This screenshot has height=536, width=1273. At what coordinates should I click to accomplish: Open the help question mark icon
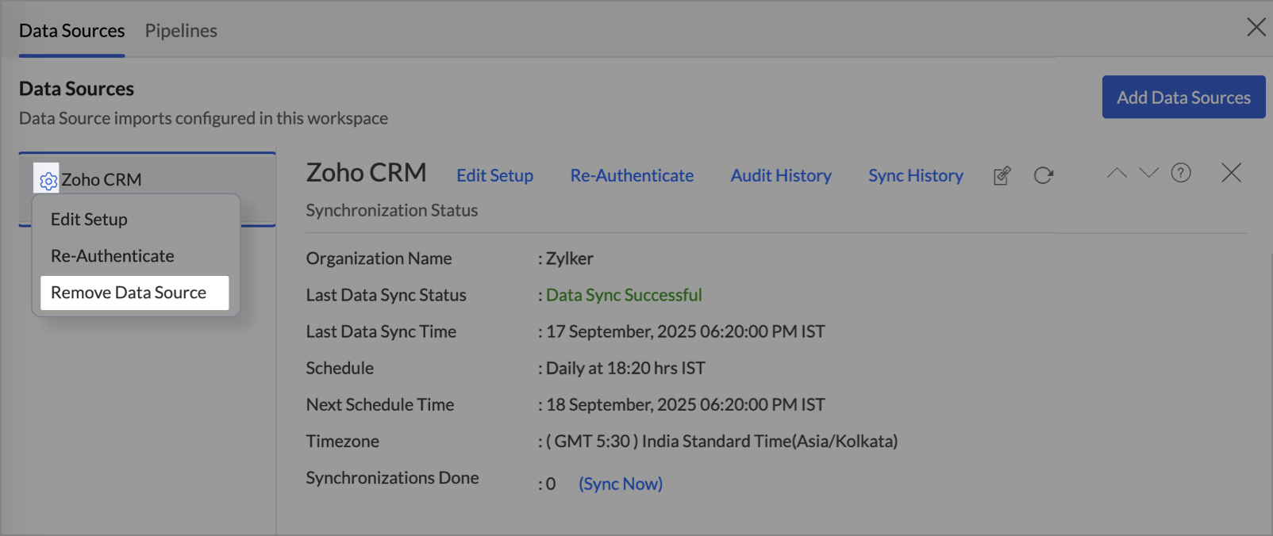tap(1181, 173)
